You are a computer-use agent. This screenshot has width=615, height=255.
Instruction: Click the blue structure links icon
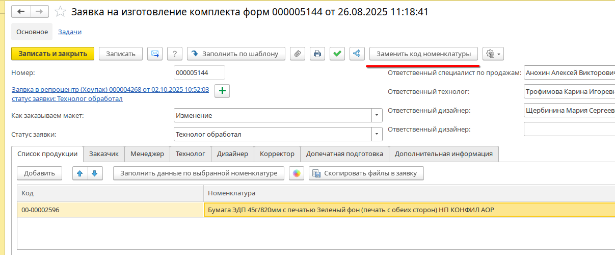point(357,54)
